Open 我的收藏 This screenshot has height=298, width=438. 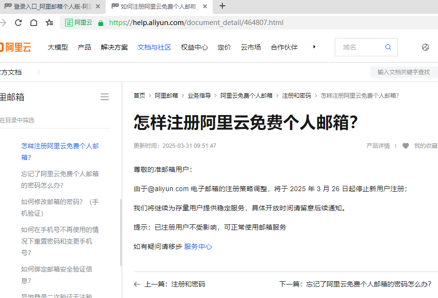click(x=426, y=146)
